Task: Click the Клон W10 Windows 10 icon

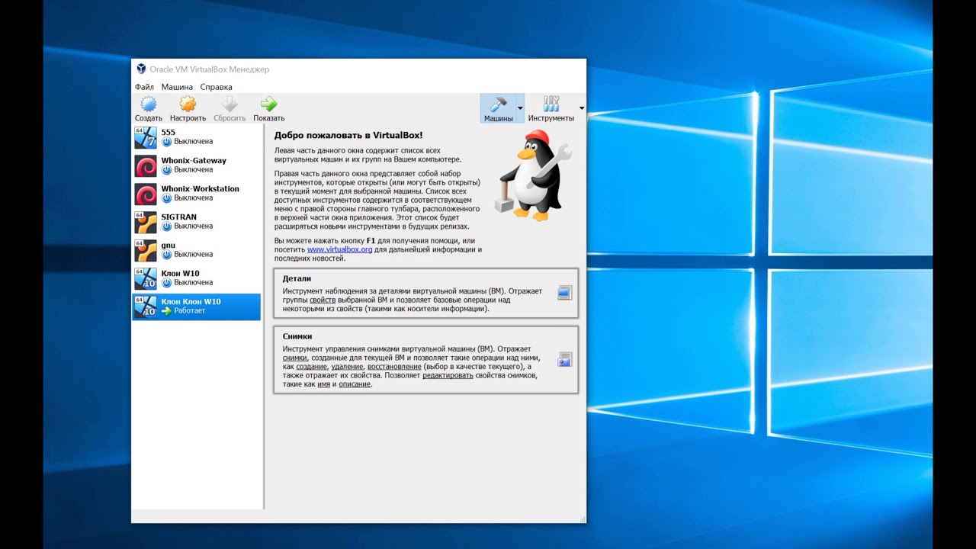Action: (x=146, y=278)
